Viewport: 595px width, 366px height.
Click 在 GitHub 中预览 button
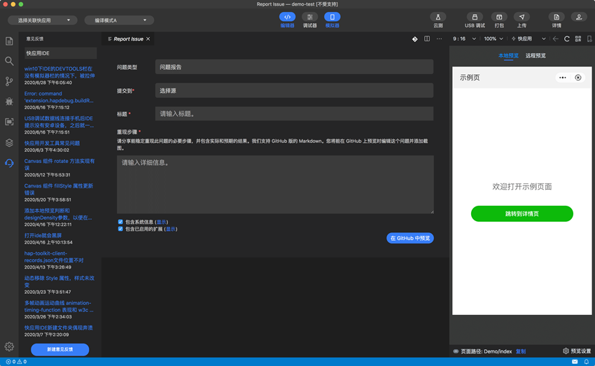(409, 238)
